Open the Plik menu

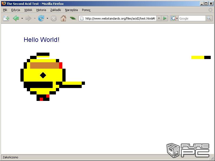5,10
